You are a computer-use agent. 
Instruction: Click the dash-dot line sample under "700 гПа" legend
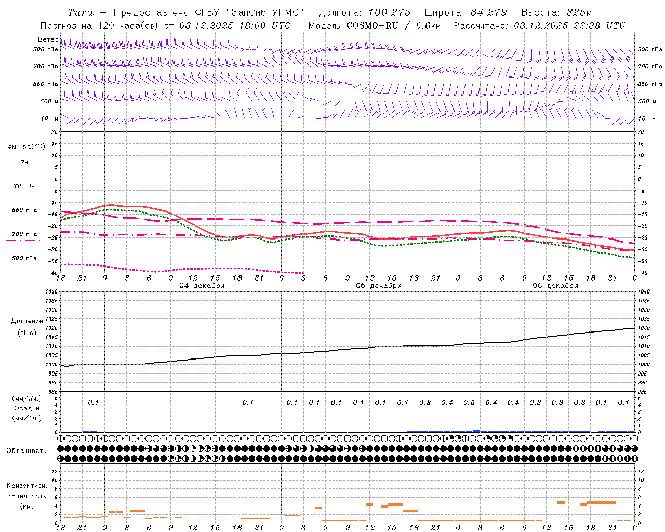click(x=23, y=241)
